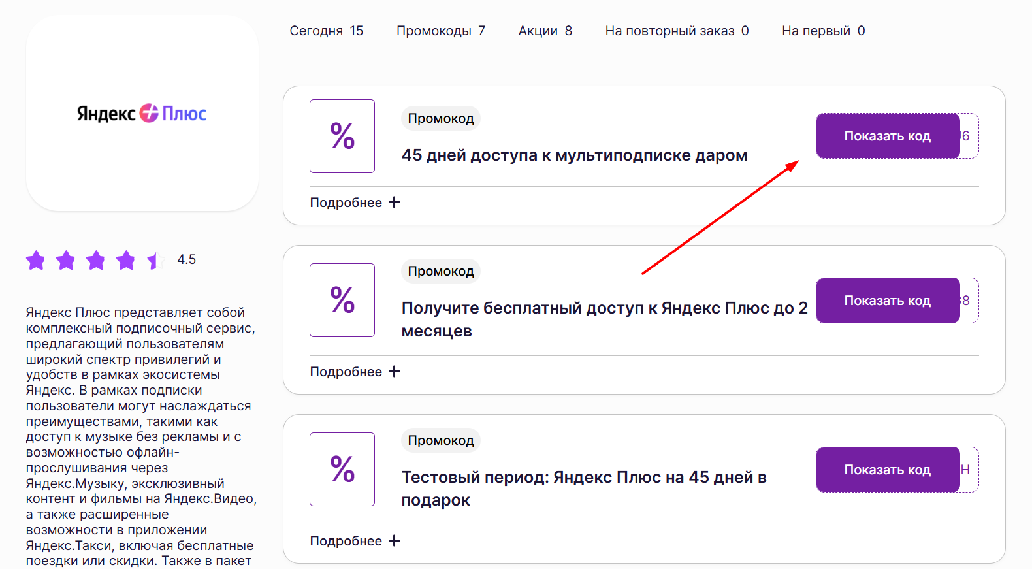Click the Яндекс Плюс logo
This screenshot has width=1032, height=569.
pos(142,113)
